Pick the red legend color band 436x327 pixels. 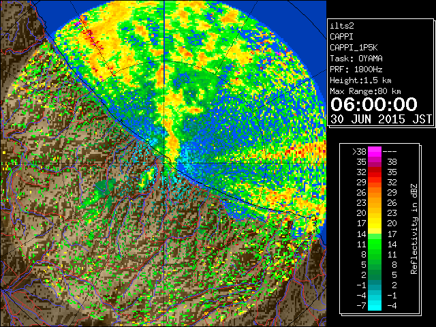(375, 172)
